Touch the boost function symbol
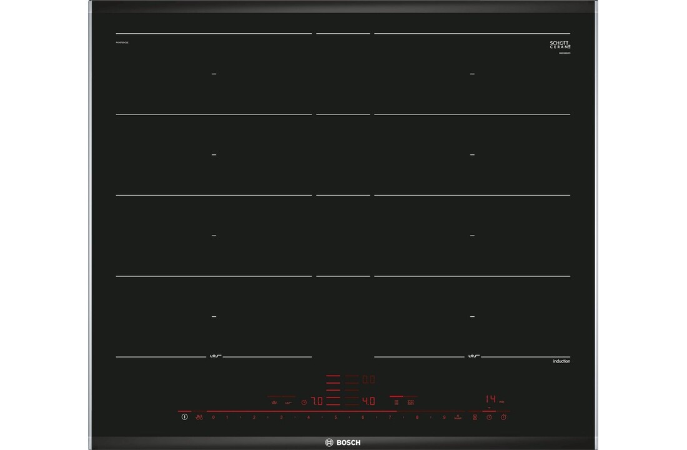This screenshot has width=687, height=450. tap(457, 417)
